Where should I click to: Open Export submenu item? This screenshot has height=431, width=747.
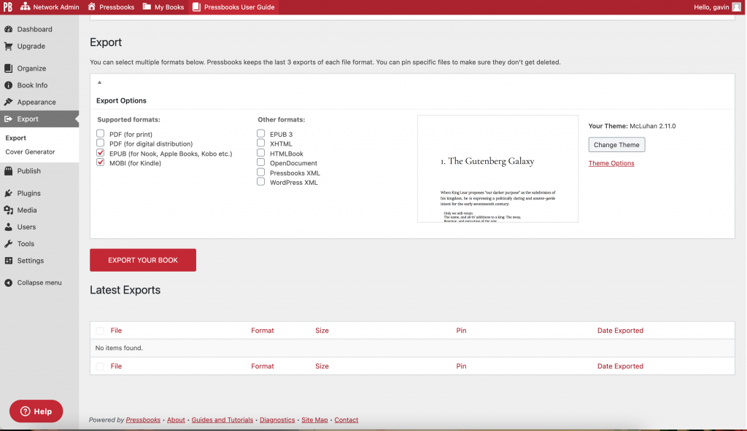pos(16,138)
